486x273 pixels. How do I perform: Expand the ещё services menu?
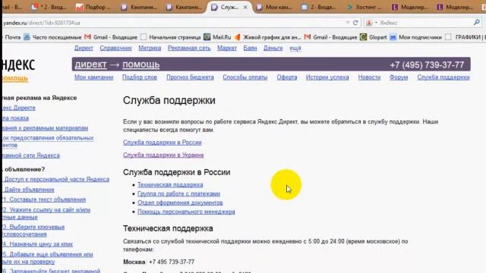point(295,48)
